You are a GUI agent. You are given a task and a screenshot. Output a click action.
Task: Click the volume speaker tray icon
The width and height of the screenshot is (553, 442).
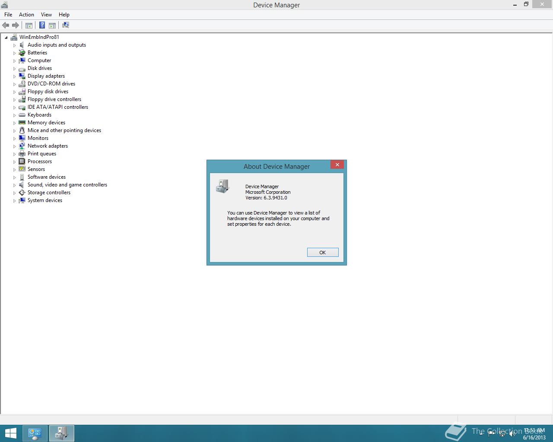512,434
